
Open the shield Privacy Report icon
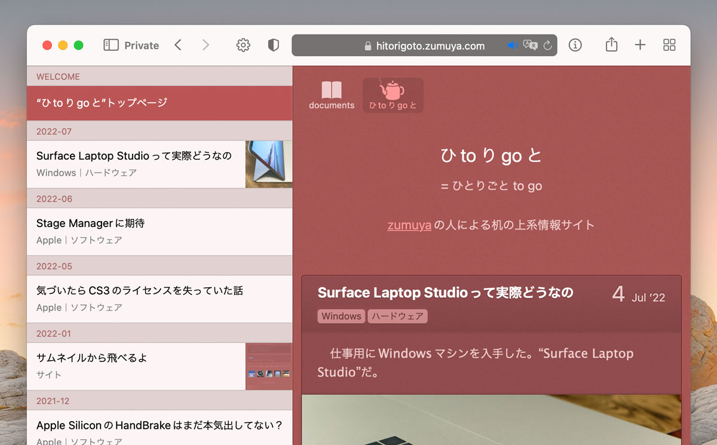(273, 45)
